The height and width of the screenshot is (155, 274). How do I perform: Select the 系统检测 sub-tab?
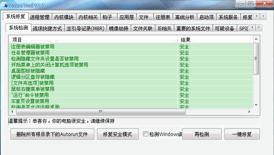[19, 28]
